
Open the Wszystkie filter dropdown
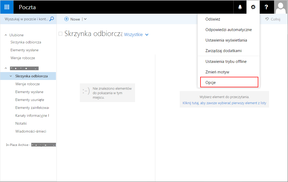pyautogui.click(x=136, y=34)
